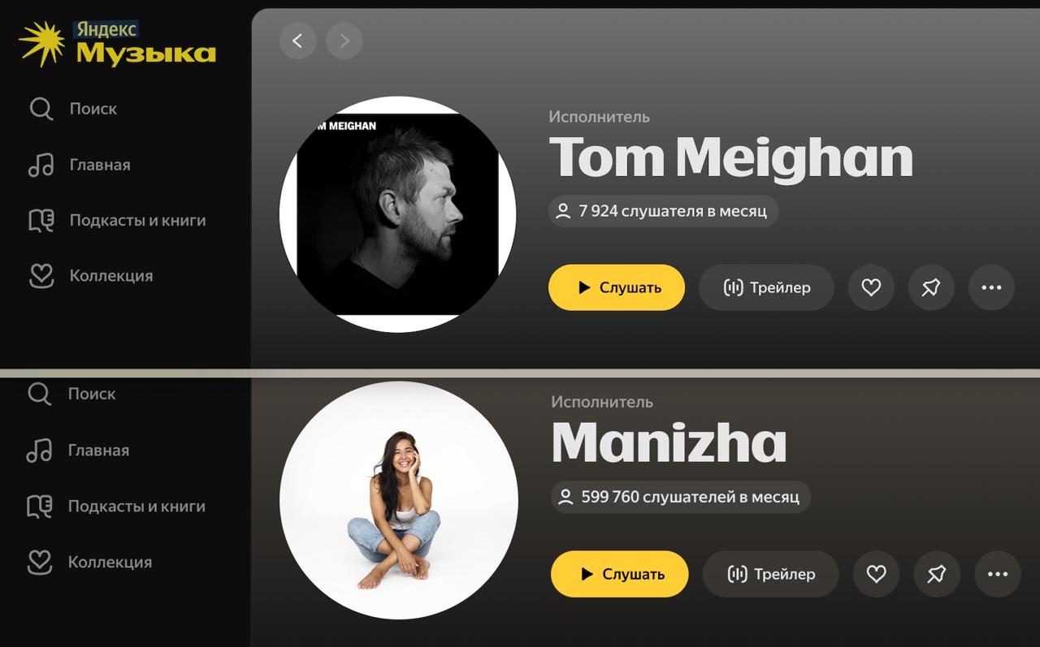This screenshot has height=647, width=1040.
Task: Pin Tom Meighan with the pin icon
Action: point(931,287)
